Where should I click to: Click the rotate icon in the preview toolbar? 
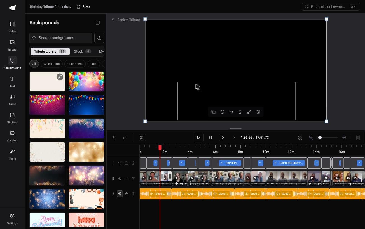click(x=222, y=112)
